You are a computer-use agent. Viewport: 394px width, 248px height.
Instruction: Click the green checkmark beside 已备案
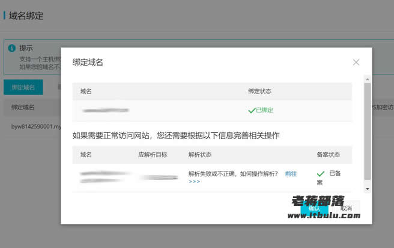[x=321, y=174]
